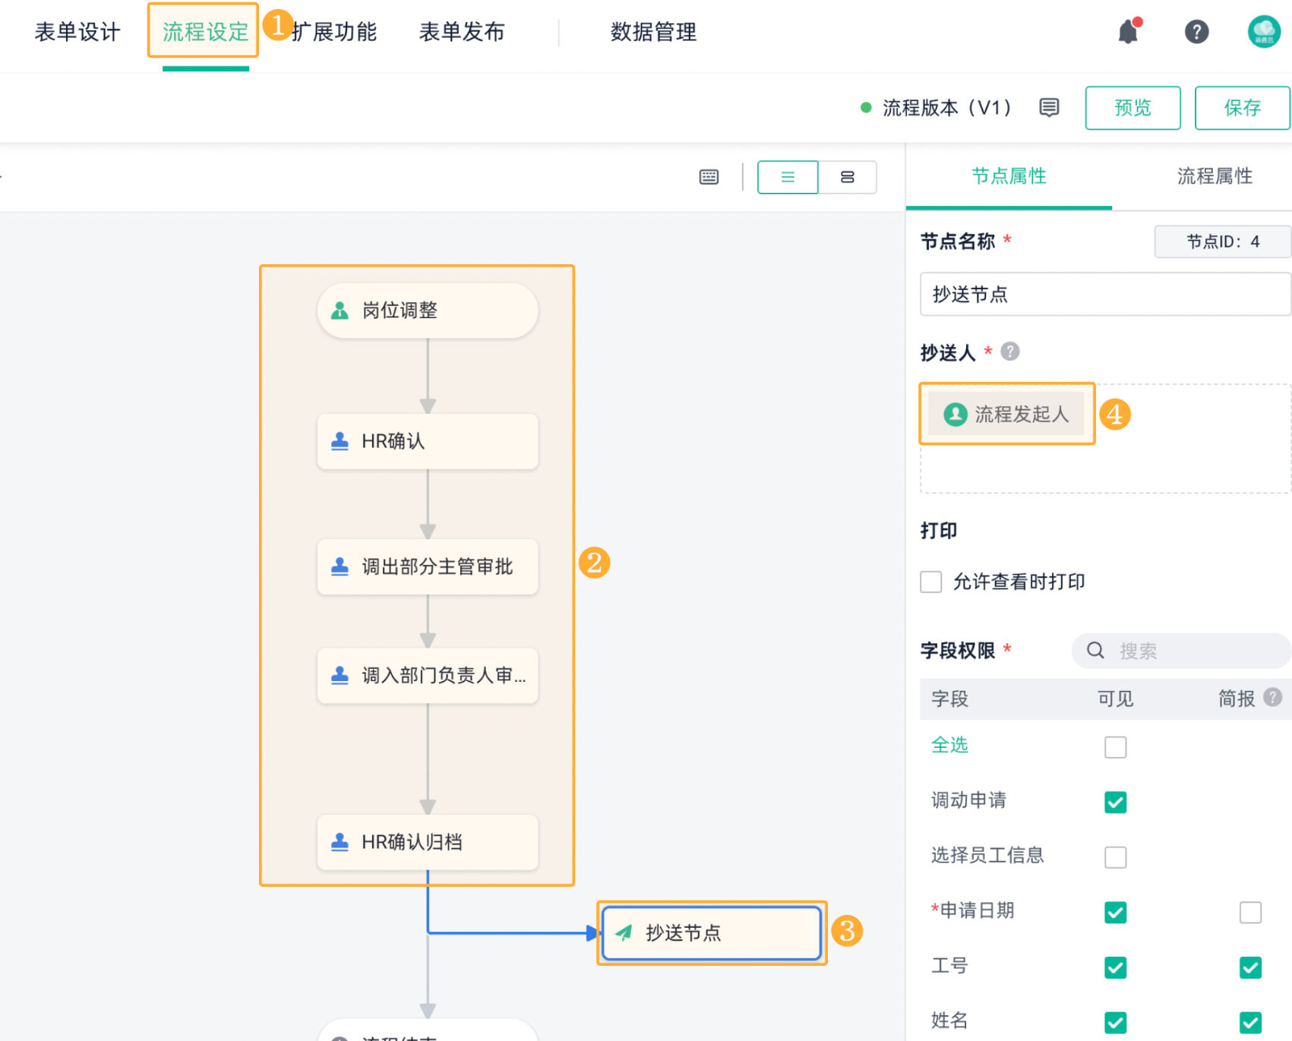
Task: Open the 表单设计 tab
Action: click(x=77, y=32)
